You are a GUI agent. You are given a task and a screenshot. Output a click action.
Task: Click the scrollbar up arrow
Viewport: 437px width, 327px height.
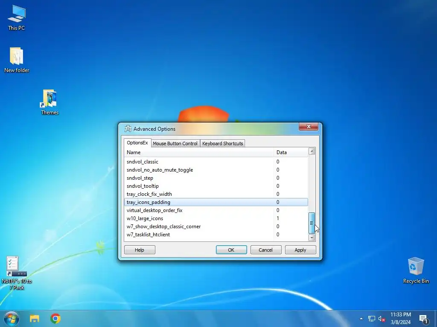click(312, 151)
